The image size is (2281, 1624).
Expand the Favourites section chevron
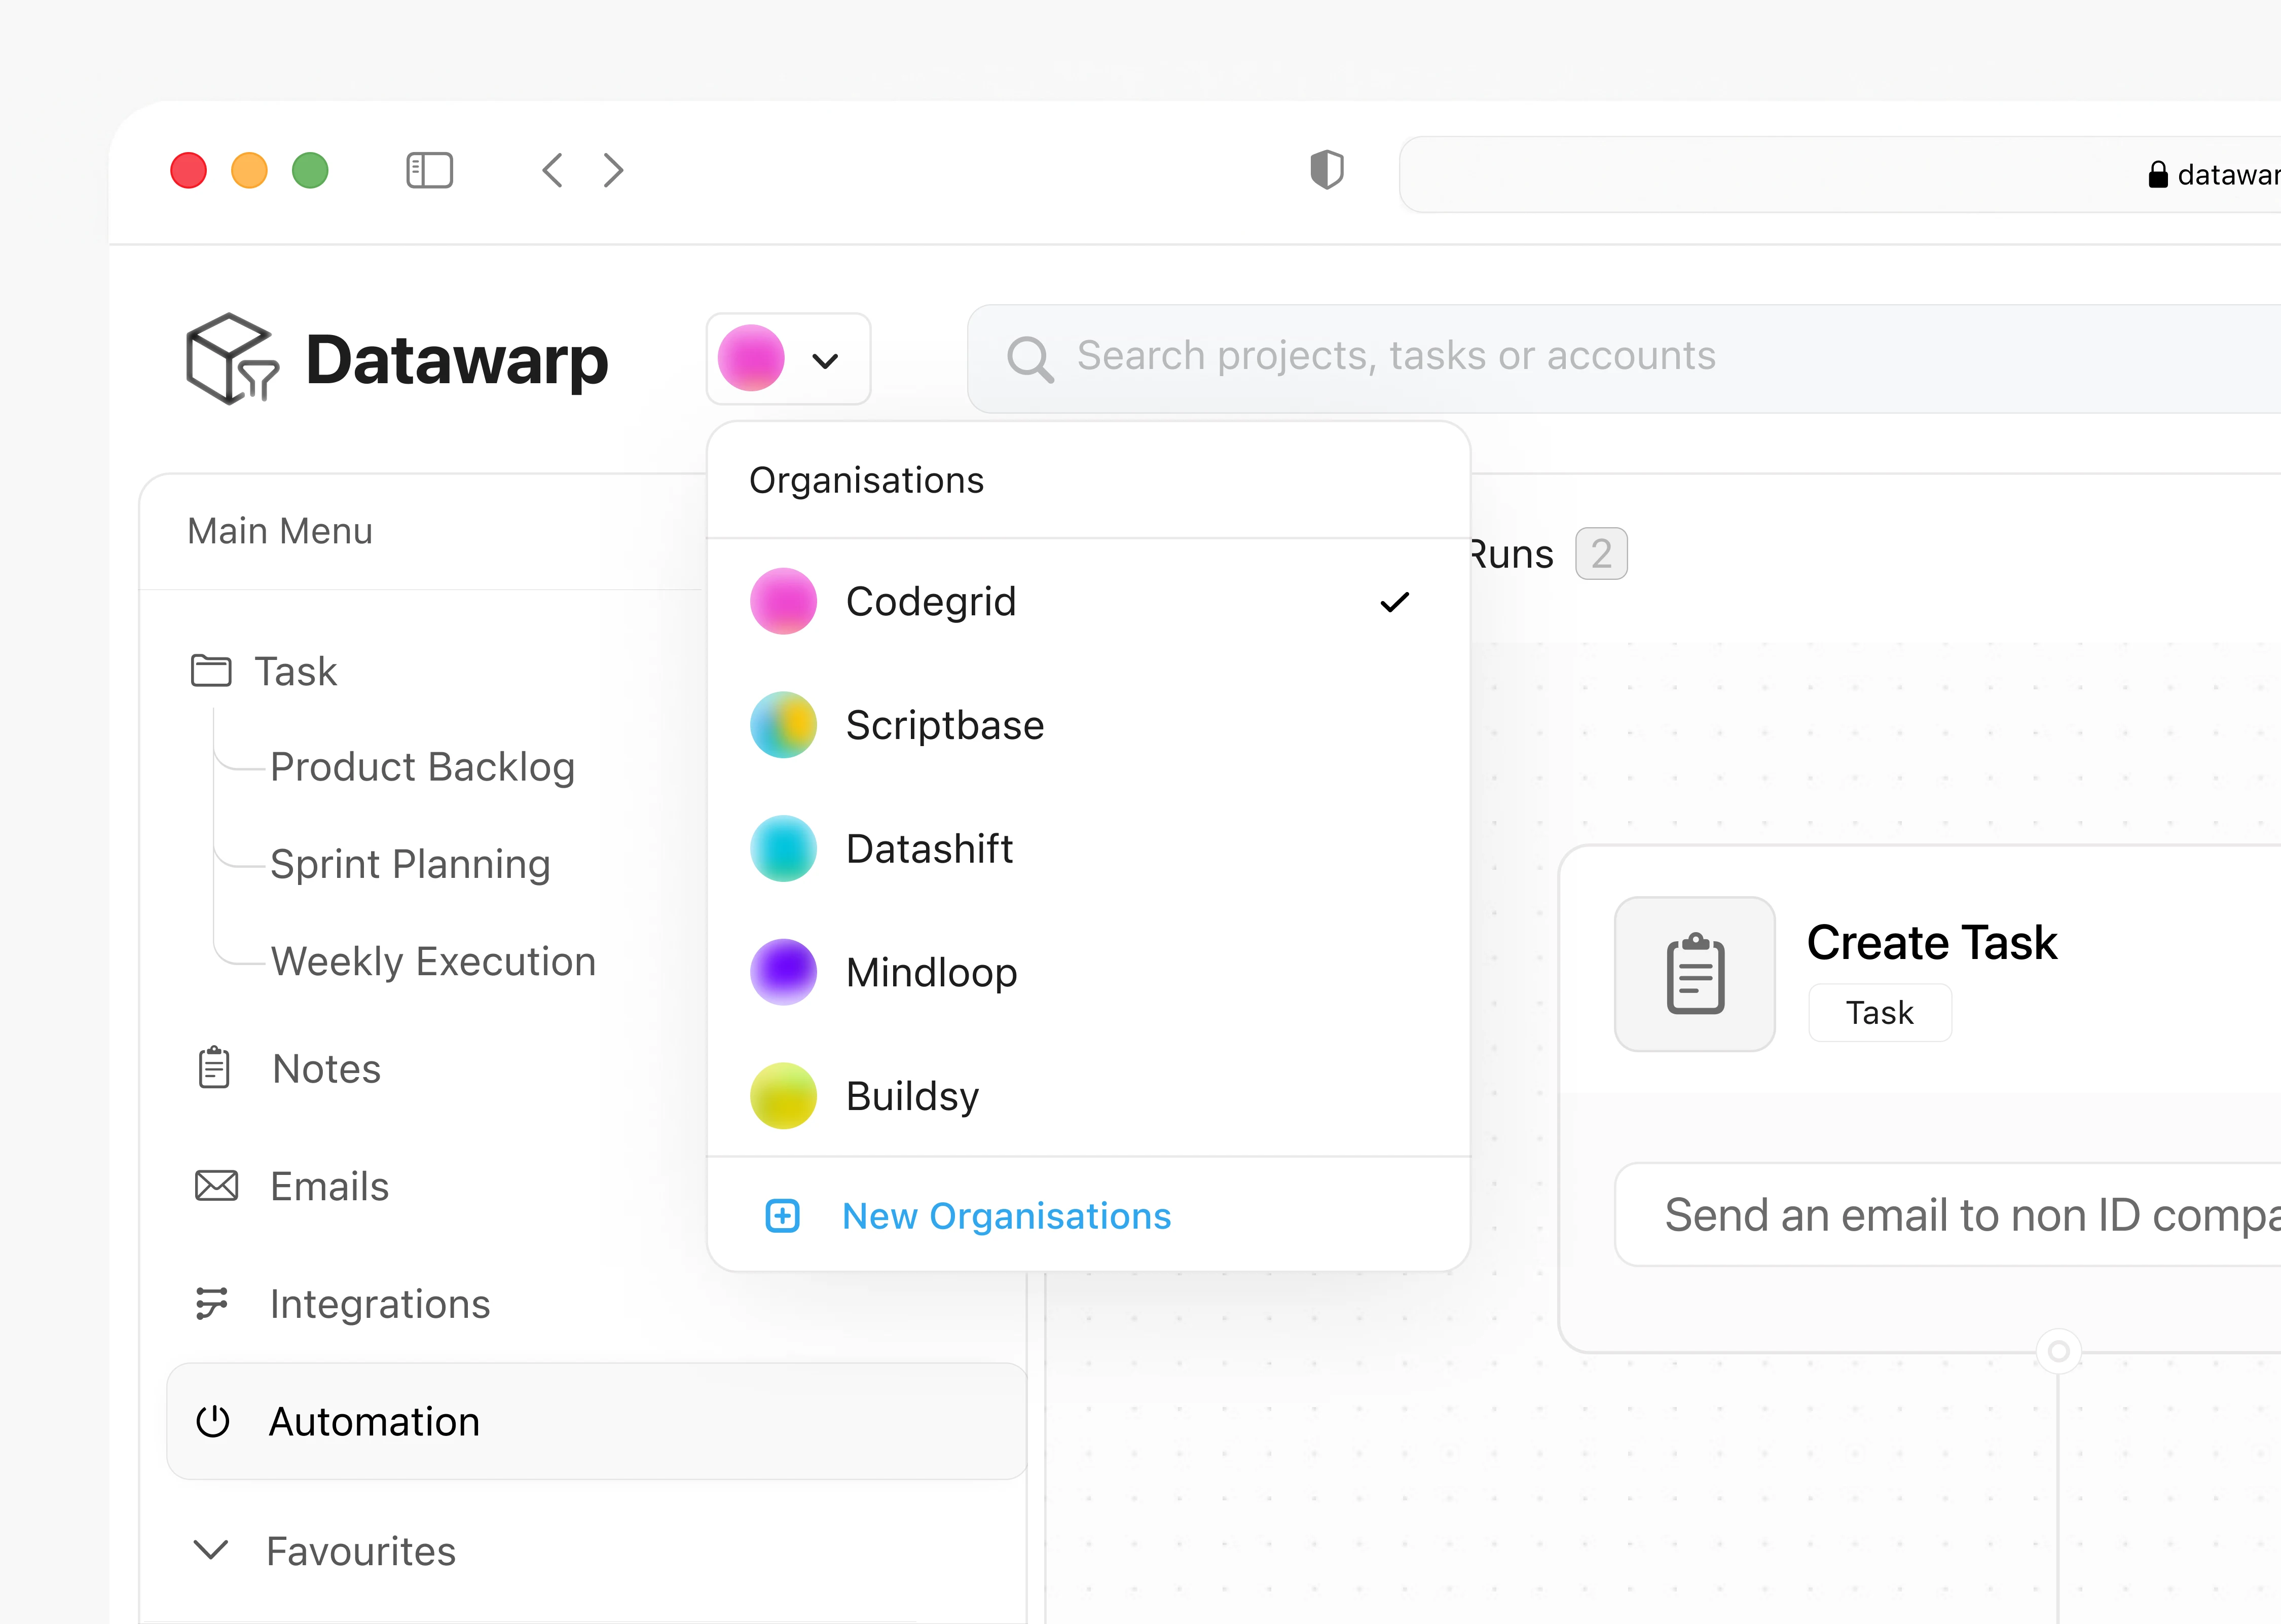pyautogui.click(x=211, y=1550)
